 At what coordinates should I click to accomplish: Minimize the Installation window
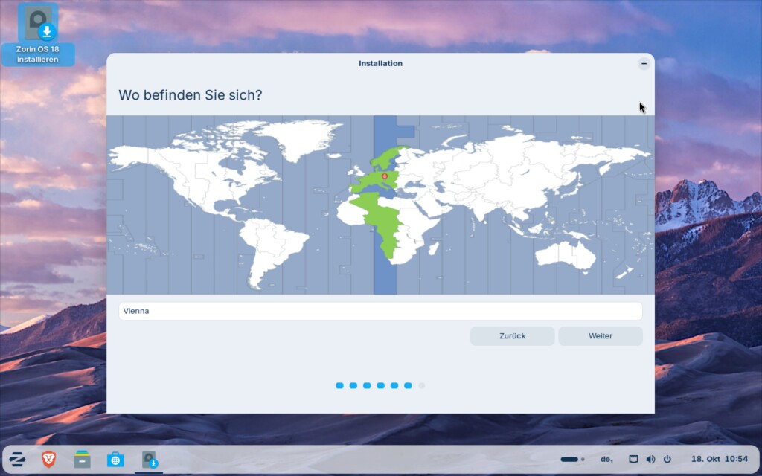[x=644, y=64]
